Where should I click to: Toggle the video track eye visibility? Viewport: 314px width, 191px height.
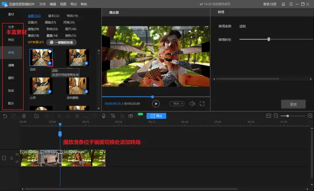click(17, 154)
